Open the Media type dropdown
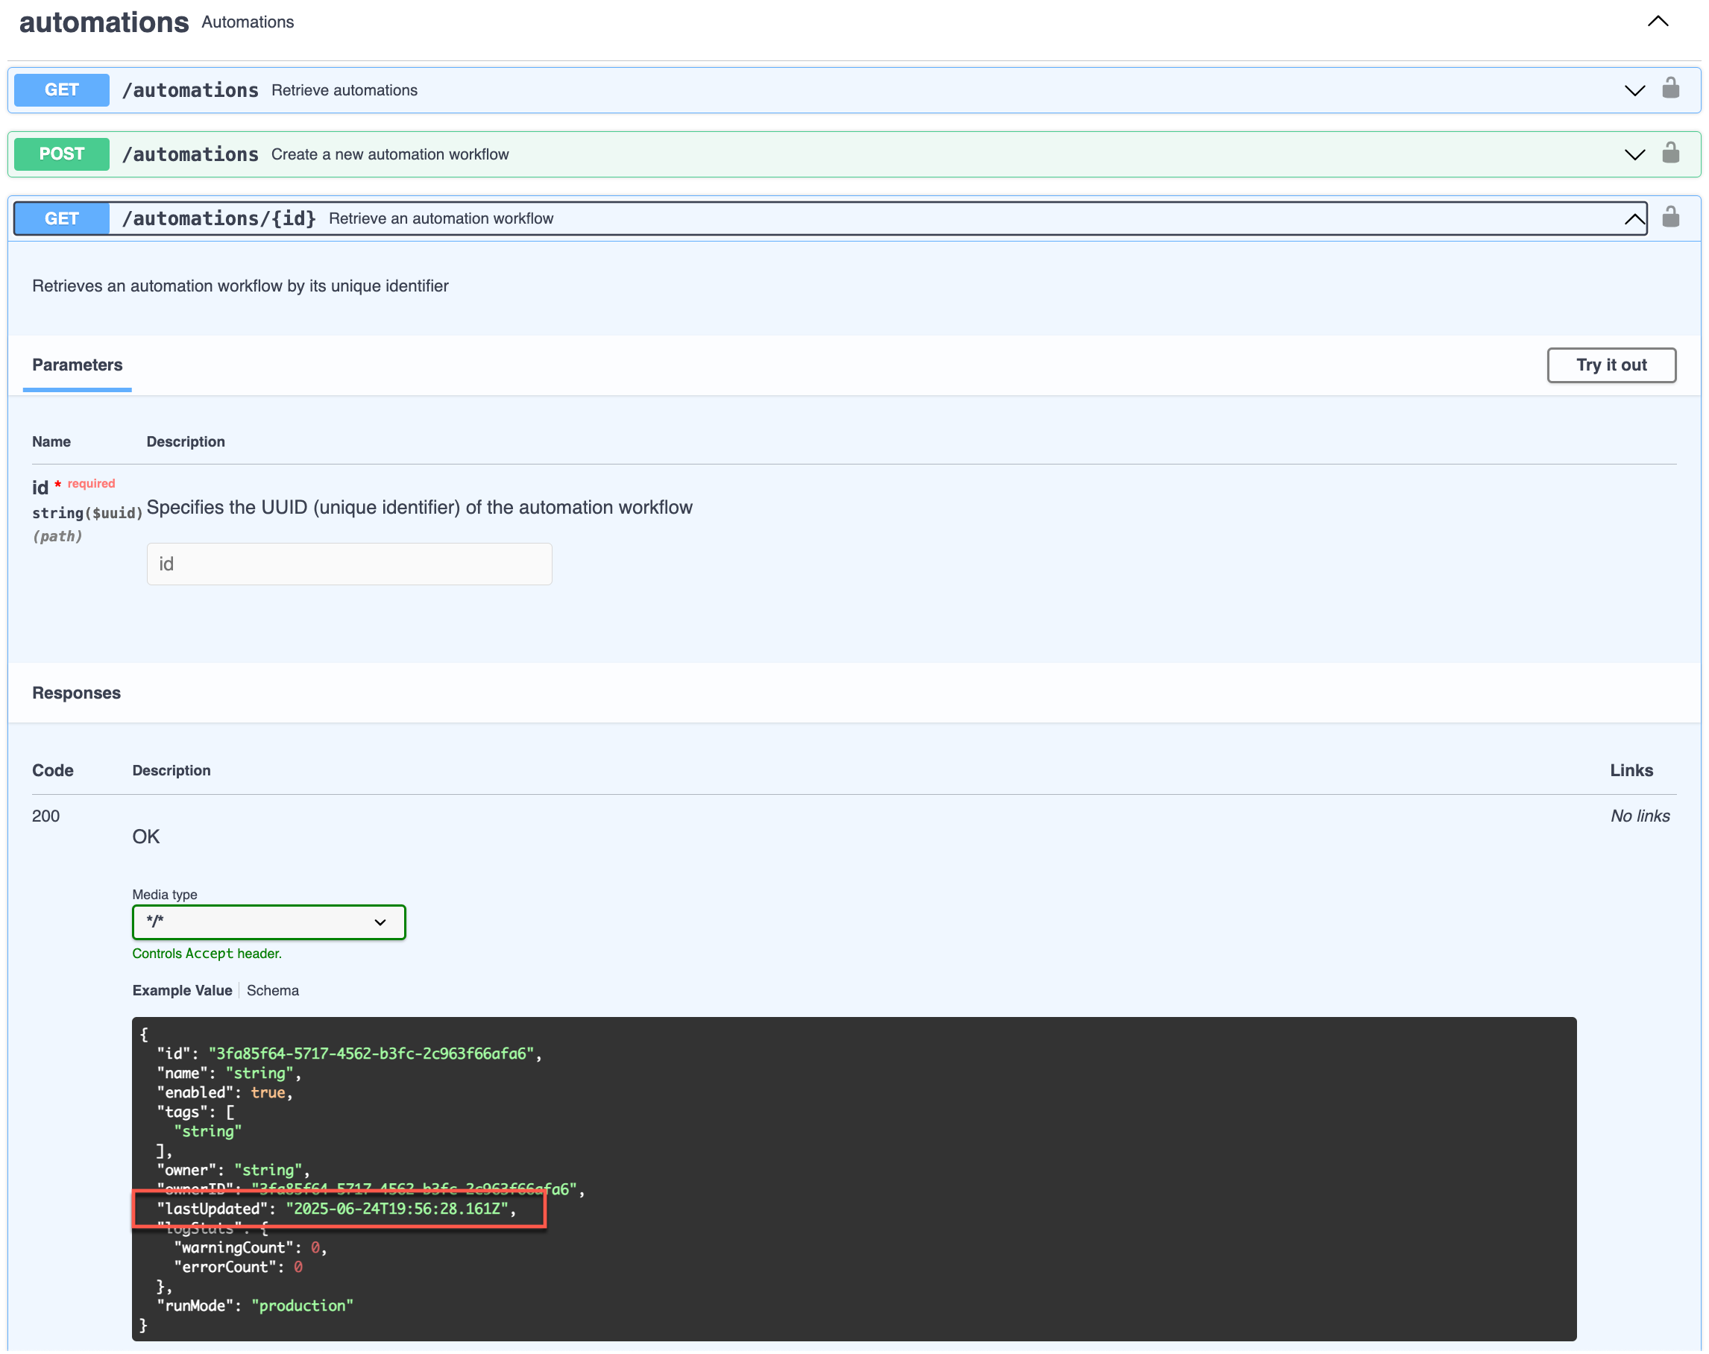The height and width of the screenshot is (1354, 1709). pos(268,922)
